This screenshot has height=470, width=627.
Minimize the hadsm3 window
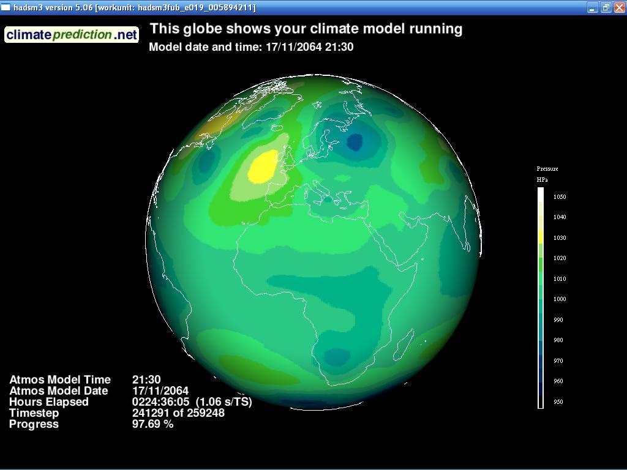tap(592, 7)
